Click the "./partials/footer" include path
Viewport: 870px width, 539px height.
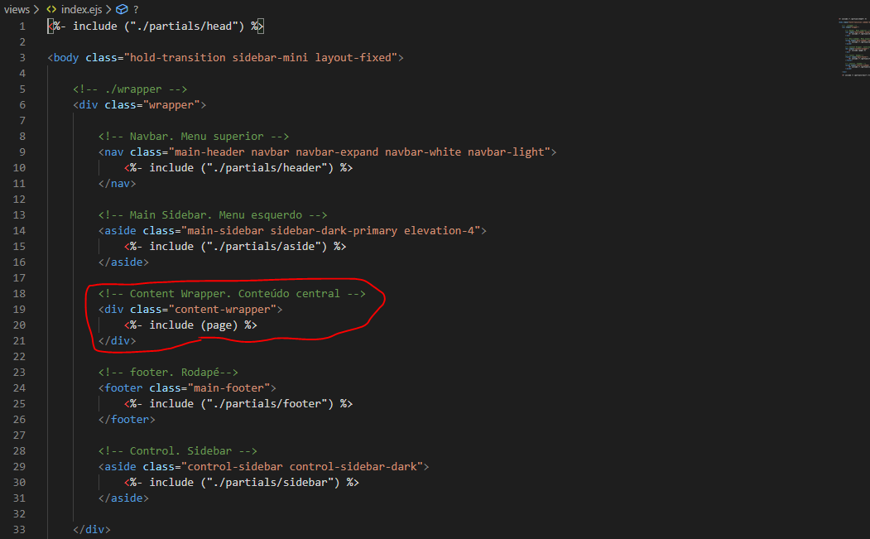pos(267,403)
